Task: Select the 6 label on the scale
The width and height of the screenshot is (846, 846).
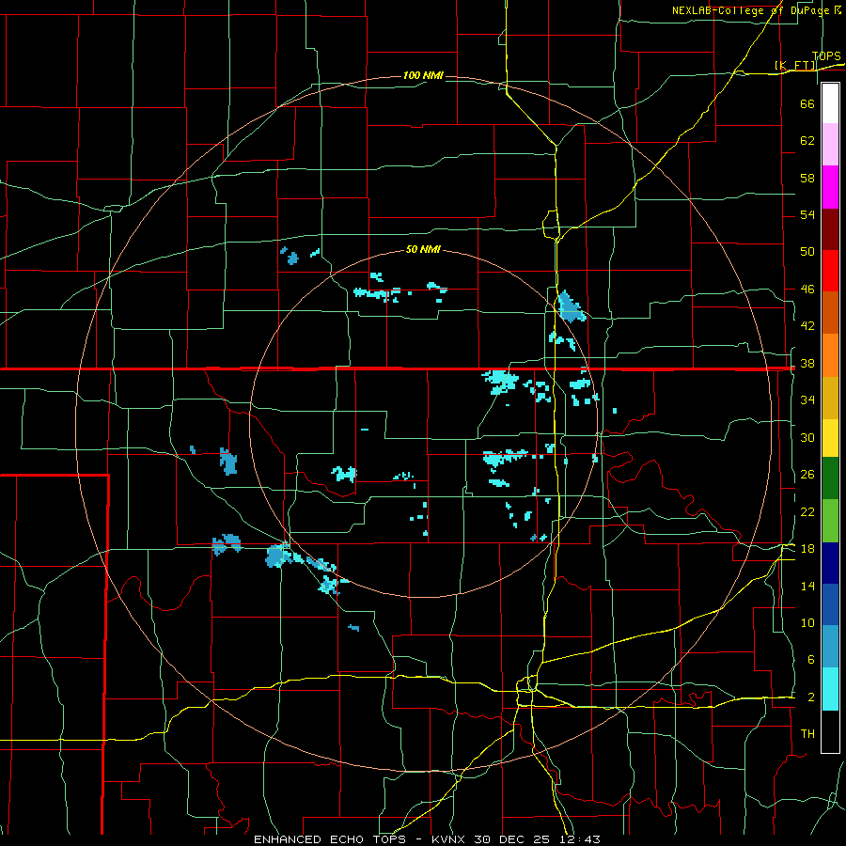Action: click(810, 660)
